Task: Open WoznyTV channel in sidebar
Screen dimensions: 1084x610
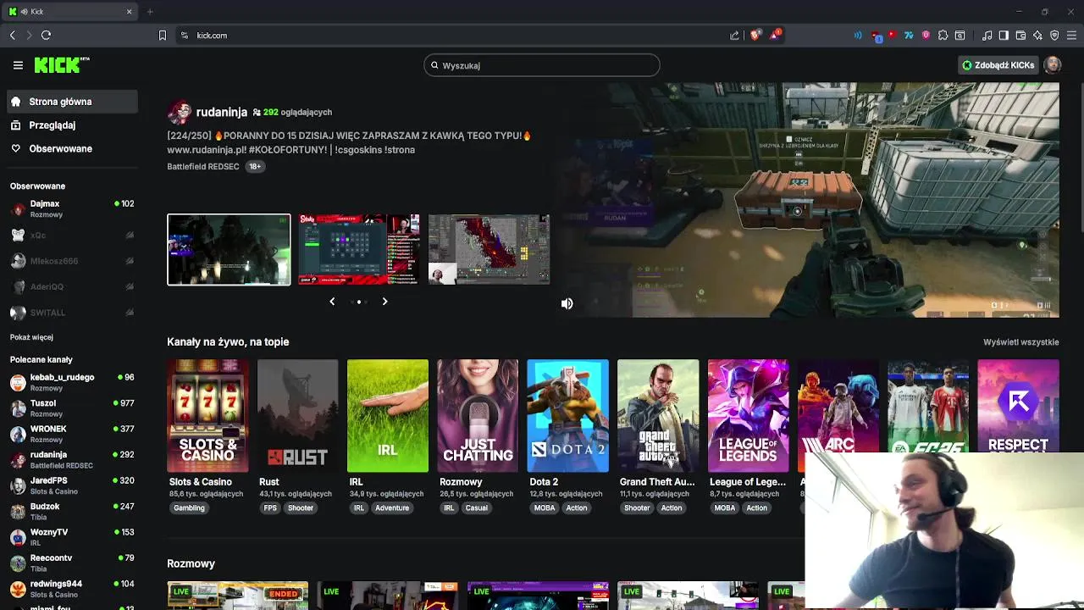Action: coord(71,537)
